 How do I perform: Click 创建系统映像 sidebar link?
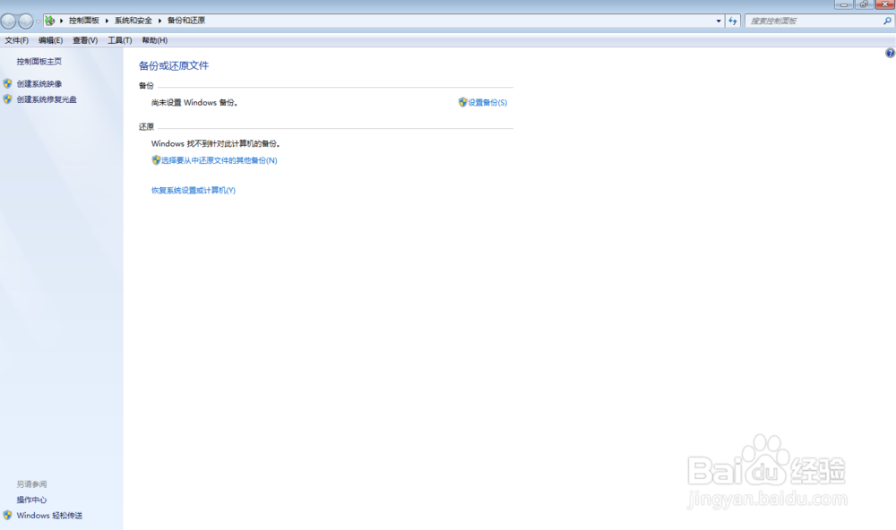click(39, 84)
